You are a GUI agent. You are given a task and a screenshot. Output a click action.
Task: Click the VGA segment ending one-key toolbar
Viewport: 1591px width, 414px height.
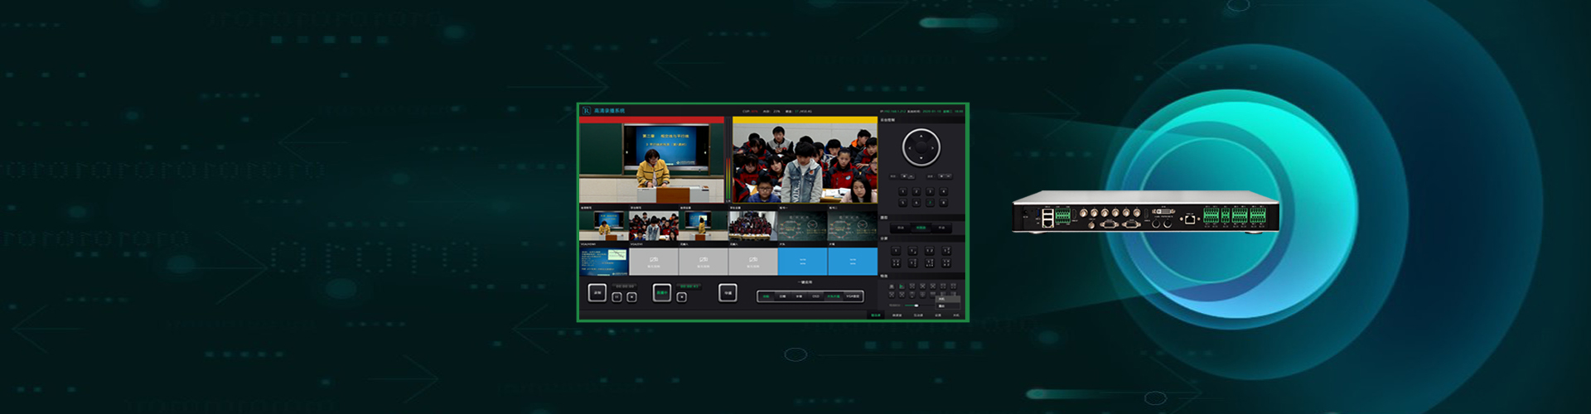[853, 296]
